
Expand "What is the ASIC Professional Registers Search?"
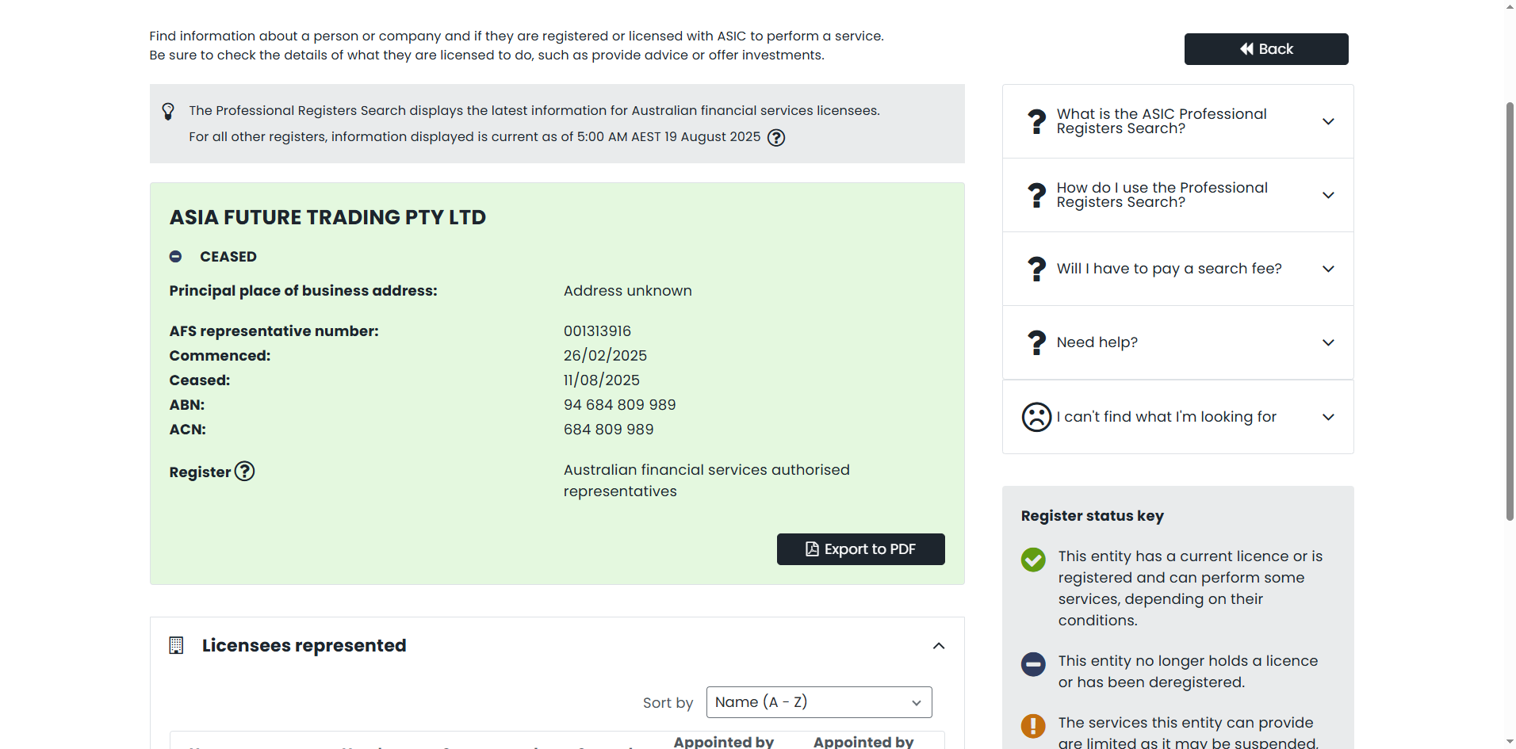[1328, 121]
